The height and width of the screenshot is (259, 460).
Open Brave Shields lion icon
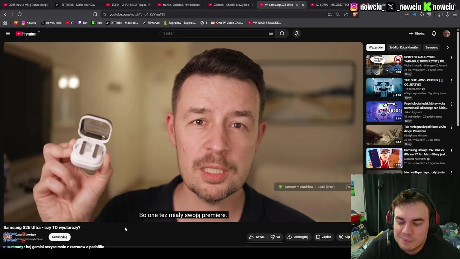coord(355,14)
